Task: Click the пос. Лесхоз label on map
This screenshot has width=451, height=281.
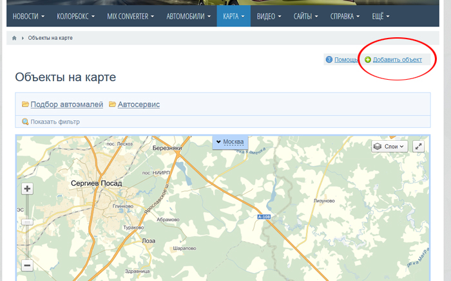Action: point(119,144)
